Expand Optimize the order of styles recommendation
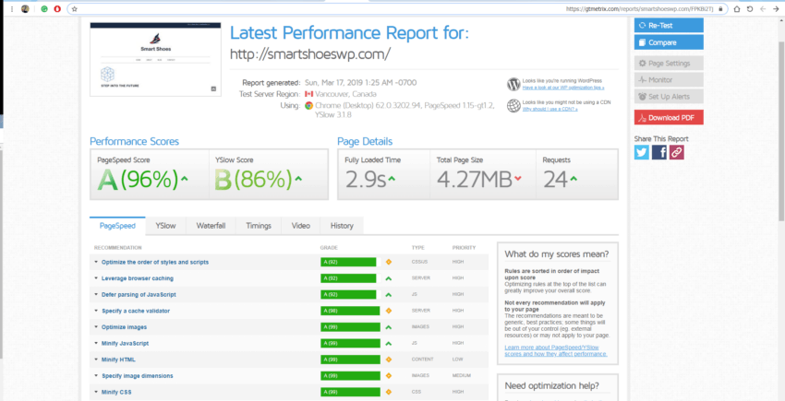 pyautogui.click(x=155, y=262)
